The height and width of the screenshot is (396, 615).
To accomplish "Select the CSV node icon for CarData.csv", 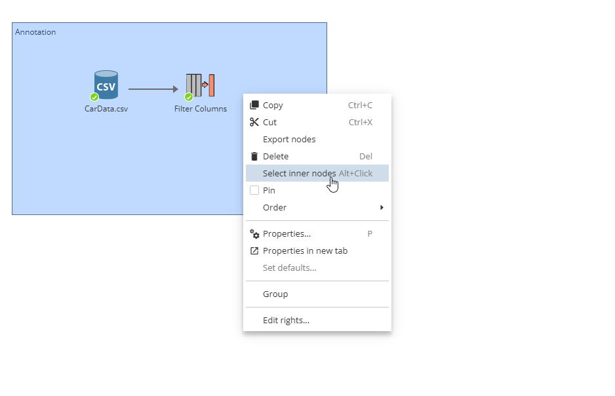I will pos(106,84).
